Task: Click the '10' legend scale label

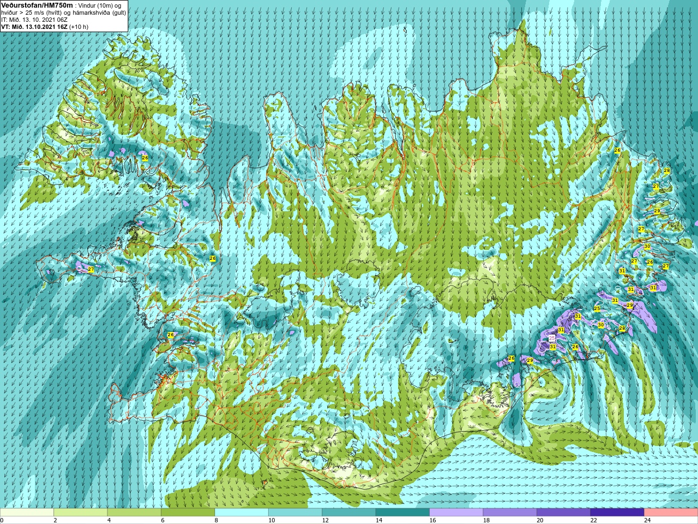Action: (272, 520)
